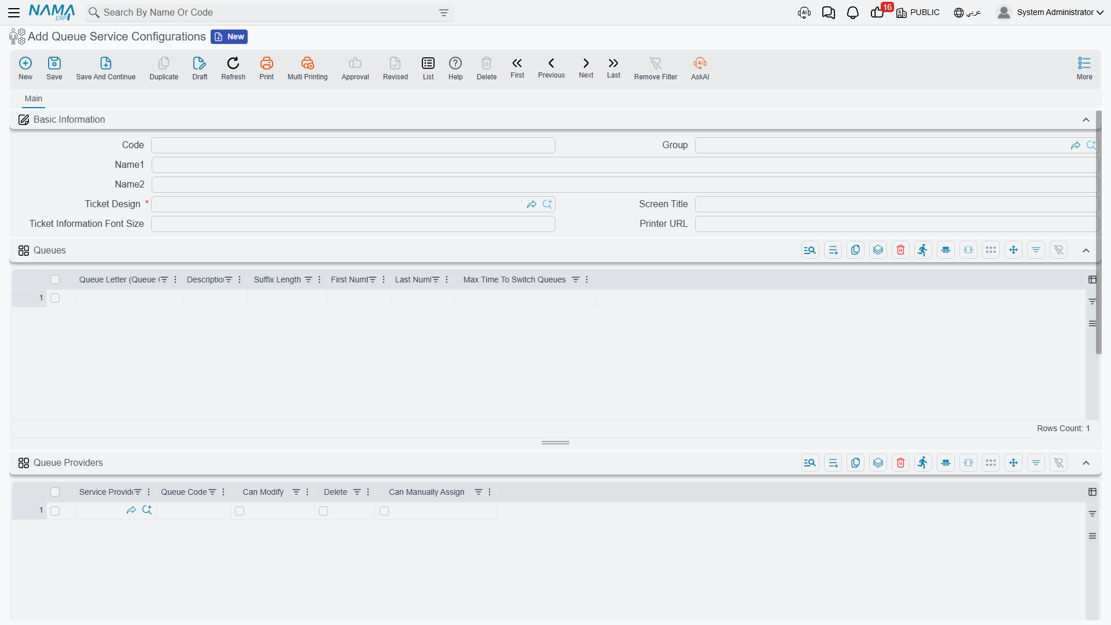Click the NAMA ERP logo
Viewport: 1111px width, 625px height.
click(51, 12)
